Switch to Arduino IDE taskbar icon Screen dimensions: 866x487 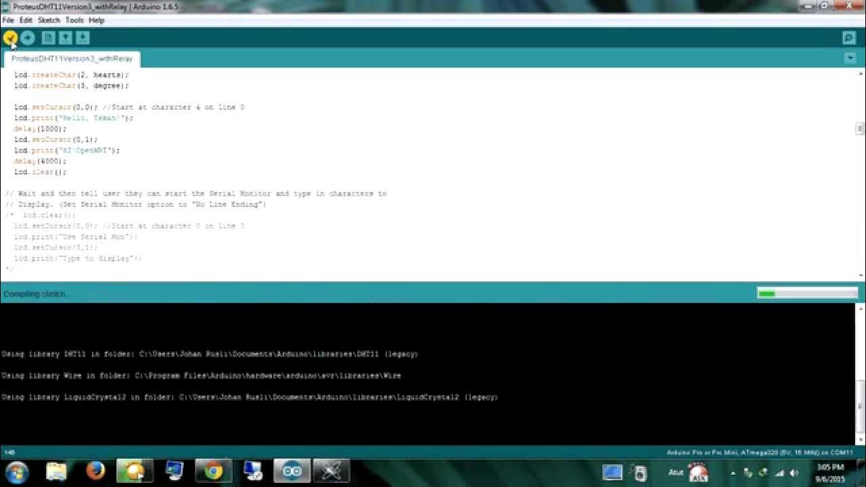(x=292, y=471)
